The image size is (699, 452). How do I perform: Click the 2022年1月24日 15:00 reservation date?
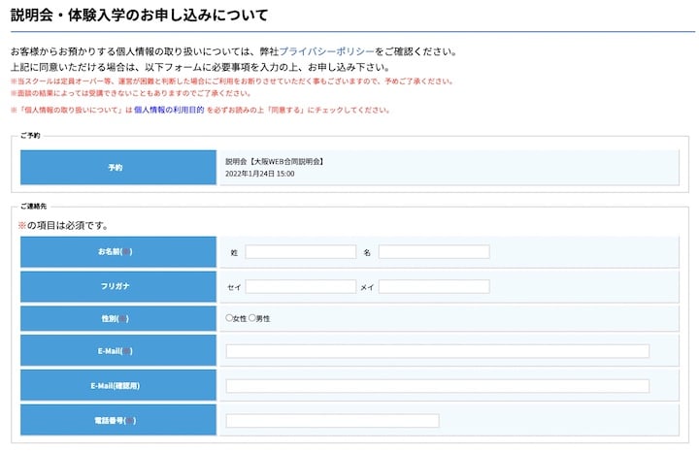259,175
